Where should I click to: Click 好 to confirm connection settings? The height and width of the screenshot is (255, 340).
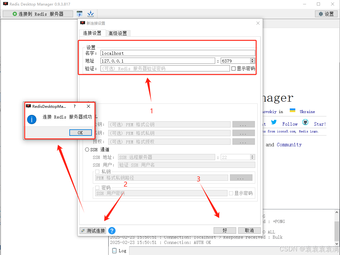(225, 230)
